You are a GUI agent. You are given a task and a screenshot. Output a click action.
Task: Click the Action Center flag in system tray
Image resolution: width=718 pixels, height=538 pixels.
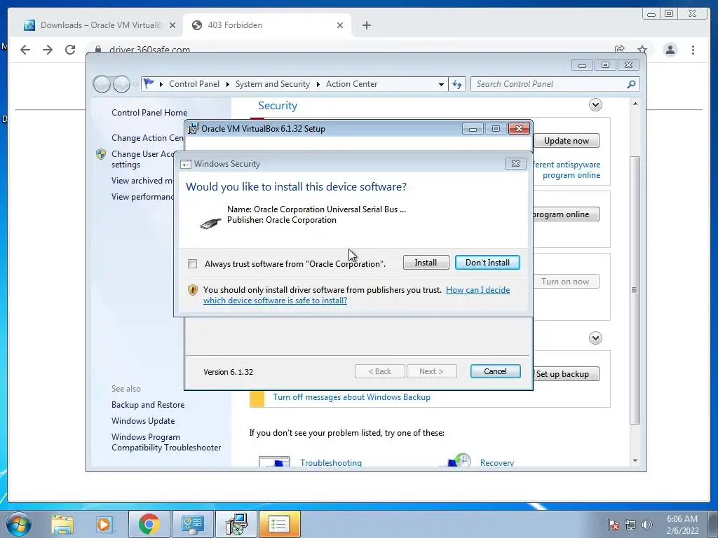613,525
